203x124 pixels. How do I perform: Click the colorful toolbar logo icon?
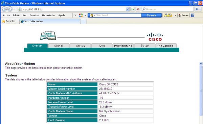pos(81,15)
